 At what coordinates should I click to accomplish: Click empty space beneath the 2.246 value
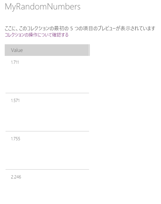(47, 191)
